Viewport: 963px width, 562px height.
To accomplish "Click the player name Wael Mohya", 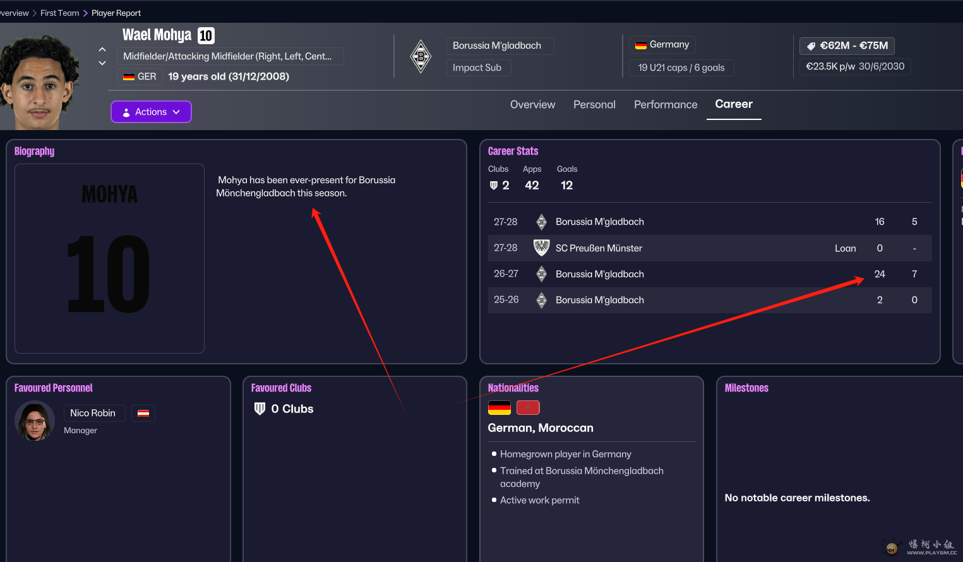I will pyautogui.click(x=157, y=35).
